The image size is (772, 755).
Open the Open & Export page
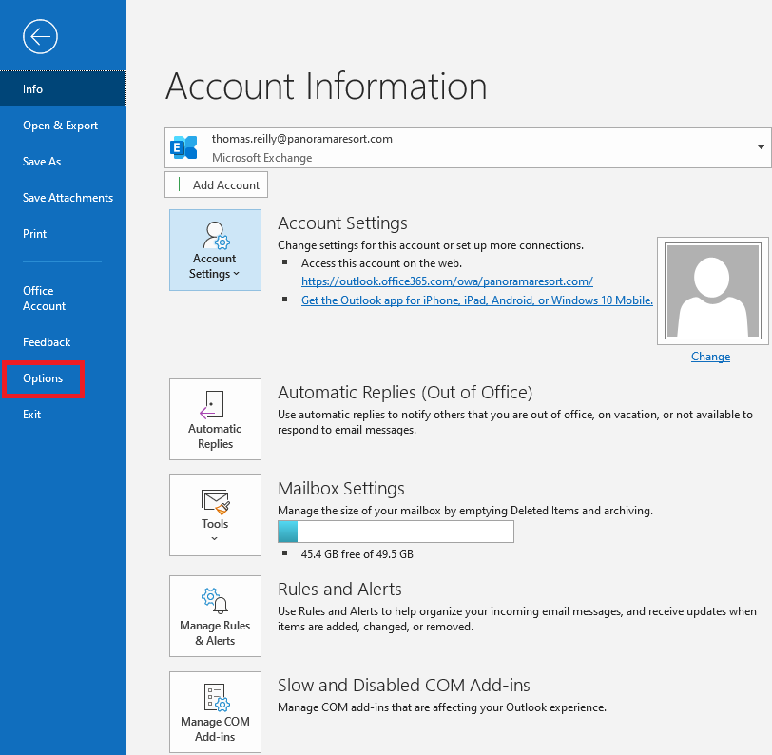pos(61,126)
